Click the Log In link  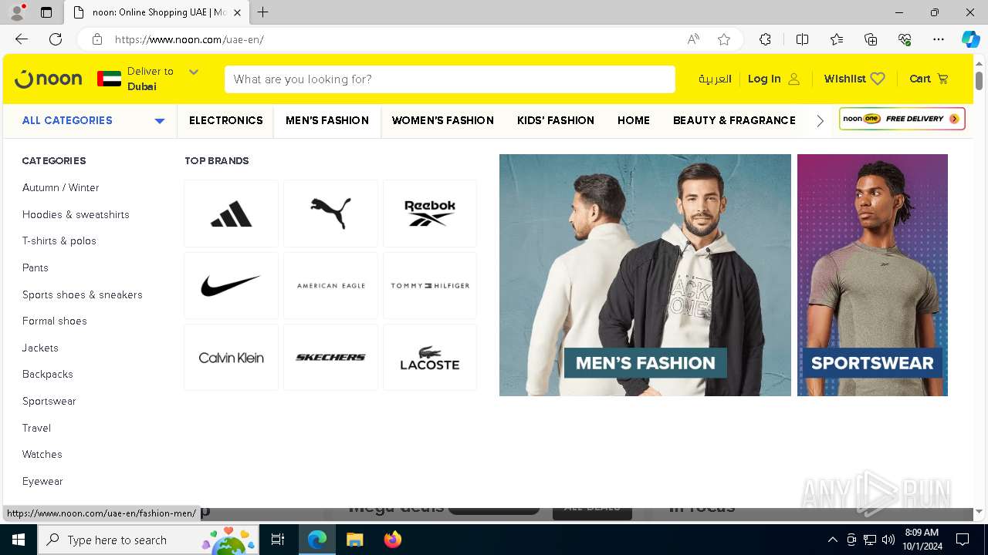(764, 79)
